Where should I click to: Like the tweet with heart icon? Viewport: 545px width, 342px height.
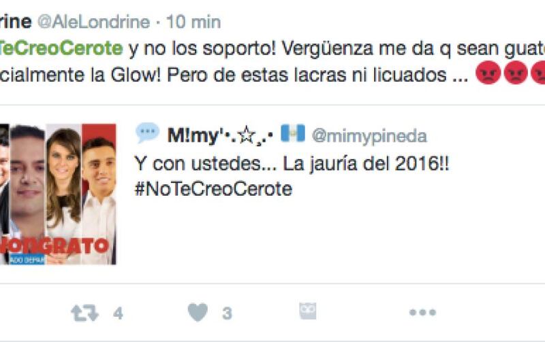pos(198,312)
